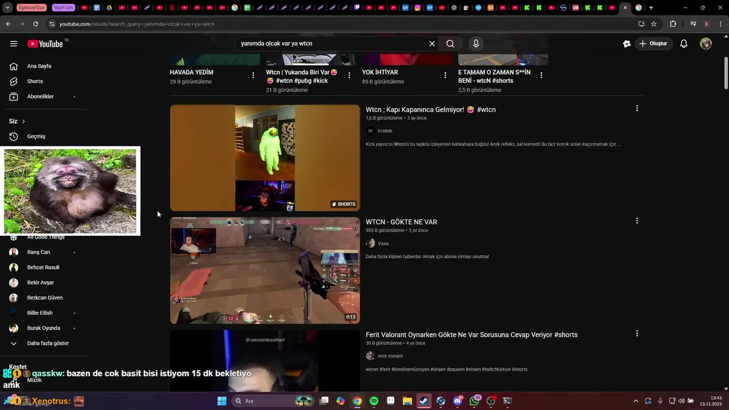Open the account avatar menu
The height and width of the screenshot is (410, 729).
706,44
